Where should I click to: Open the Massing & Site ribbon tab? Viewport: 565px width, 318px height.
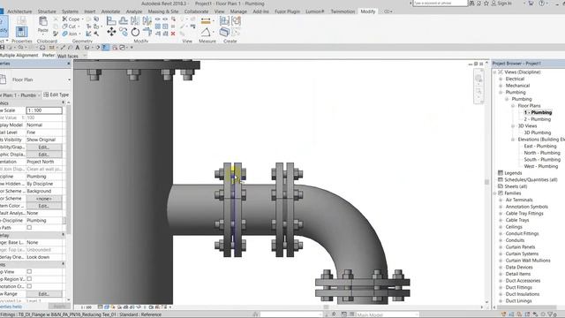pyautogui.click(x=162, y=11)
